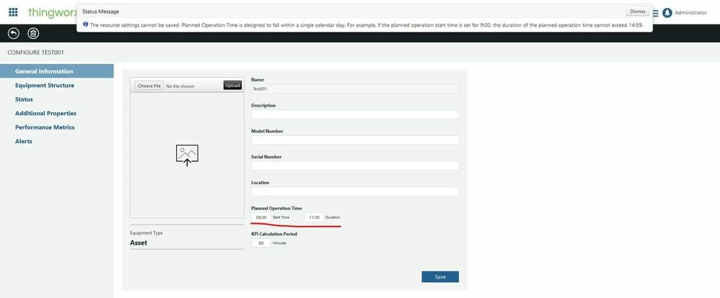Viewport: 720px width, 298px height.
Task: Switch to the Status section
Action: 24,99
